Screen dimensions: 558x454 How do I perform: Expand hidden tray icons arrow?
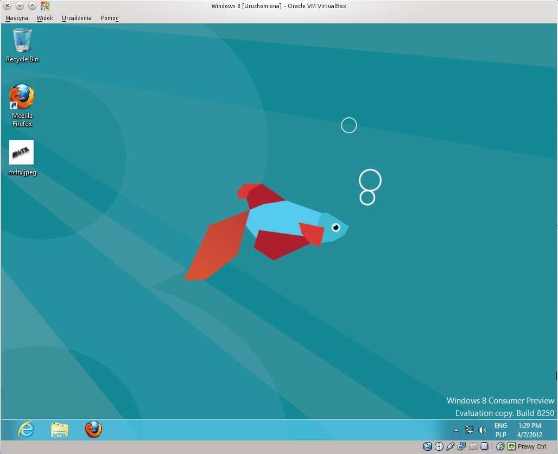(456, 430)
